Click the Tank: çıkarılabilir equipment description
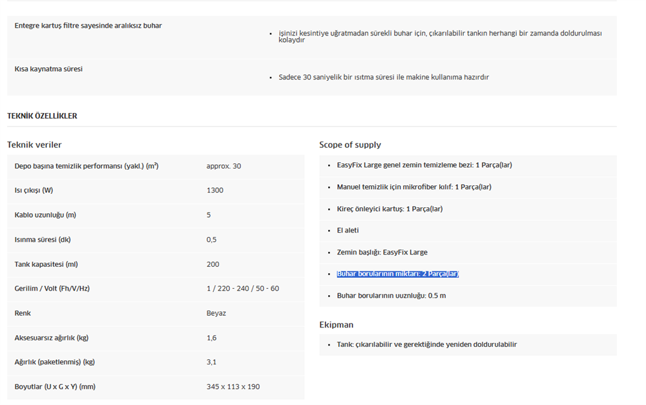Image resolution: width=646 pixels, height=405 pixels. [427, 344]
